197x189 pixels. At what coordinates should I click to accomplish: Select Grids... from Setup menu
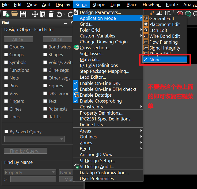108,24
